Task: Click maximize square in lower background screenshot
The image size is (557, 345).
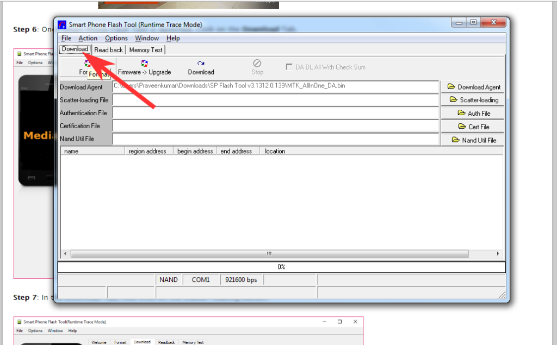Action: [339, 322]
